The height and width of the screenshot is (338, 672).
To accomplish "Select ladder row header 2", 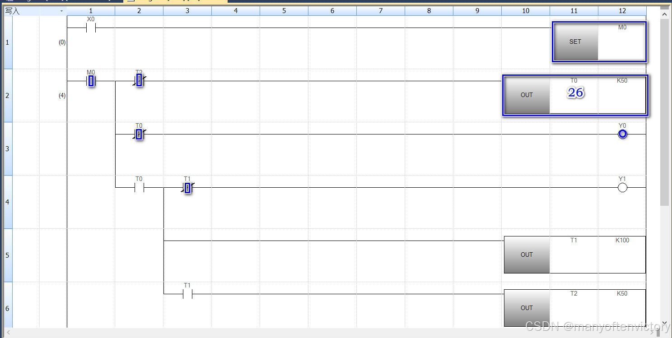I will (8, 96).
